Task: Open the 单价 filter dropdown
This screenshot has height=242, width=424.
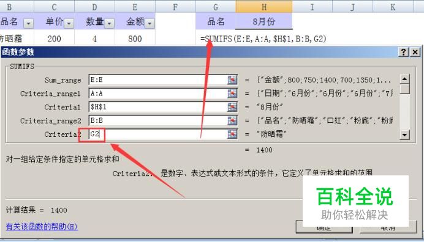Action: click(69, 24)
